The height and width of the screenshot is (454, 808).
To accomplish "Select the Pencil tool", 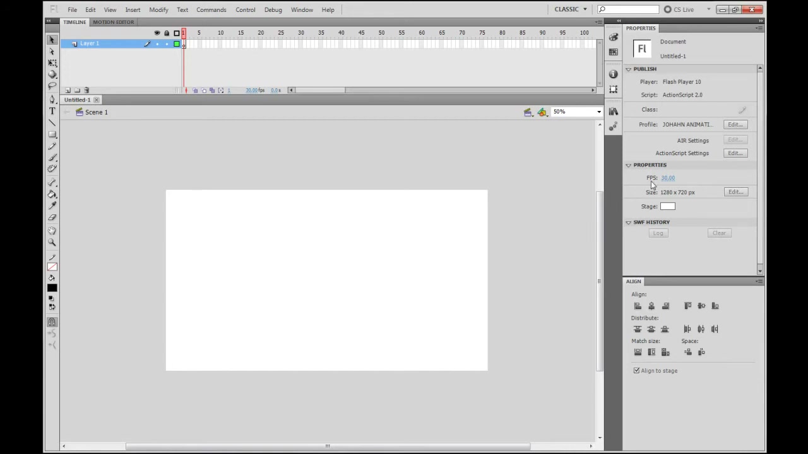I will [52, 146].
